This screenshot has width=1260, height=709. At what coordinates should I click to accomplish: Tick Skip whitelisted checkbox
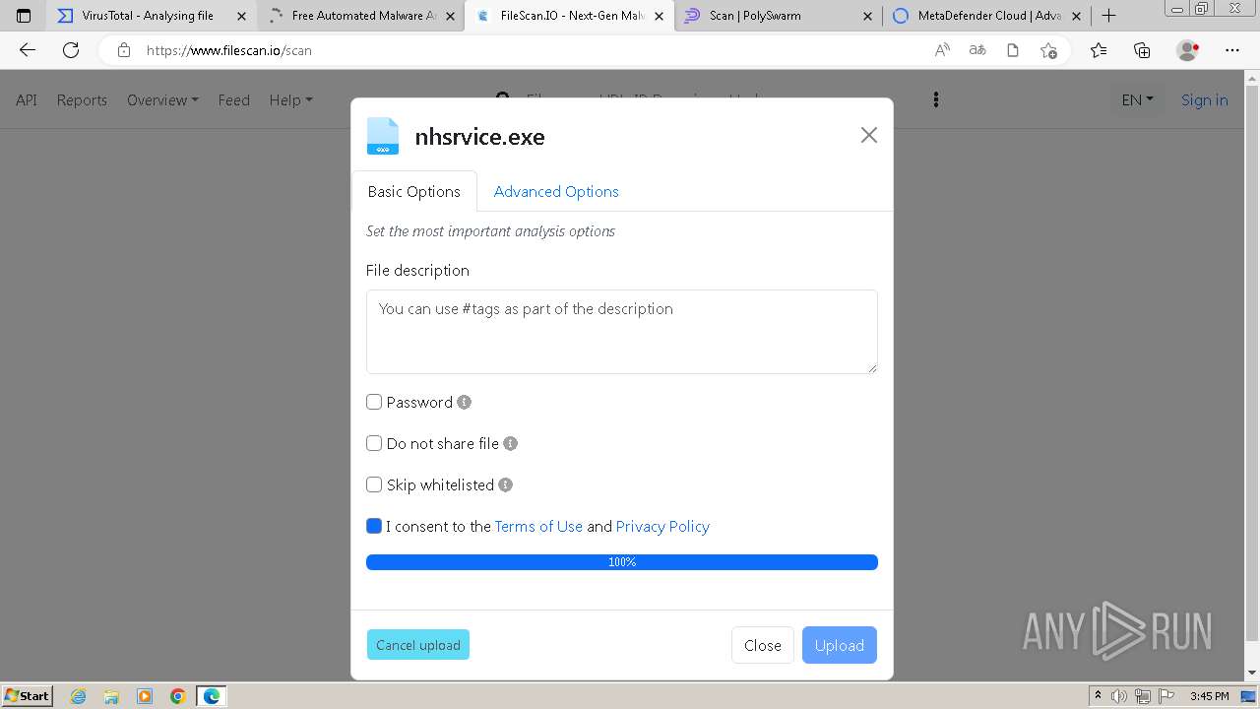pyautogui.click(x=374, y=484)
